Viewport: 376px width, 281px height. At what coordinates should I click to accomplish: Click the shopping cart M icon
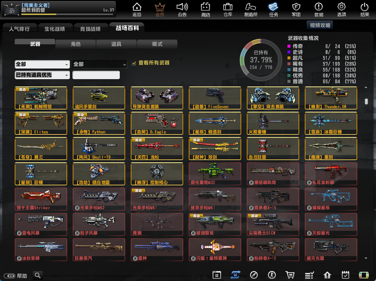[290, 275]
